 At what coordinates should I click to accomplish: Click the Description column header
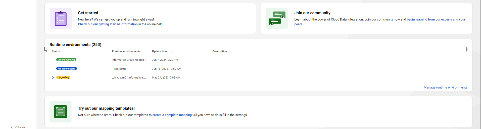click(x=220, y=51)
